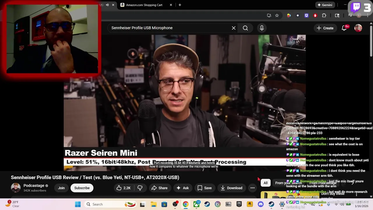
Task: Click the Razer Seiren Mini video caption
Action: (x=101, y=153)
